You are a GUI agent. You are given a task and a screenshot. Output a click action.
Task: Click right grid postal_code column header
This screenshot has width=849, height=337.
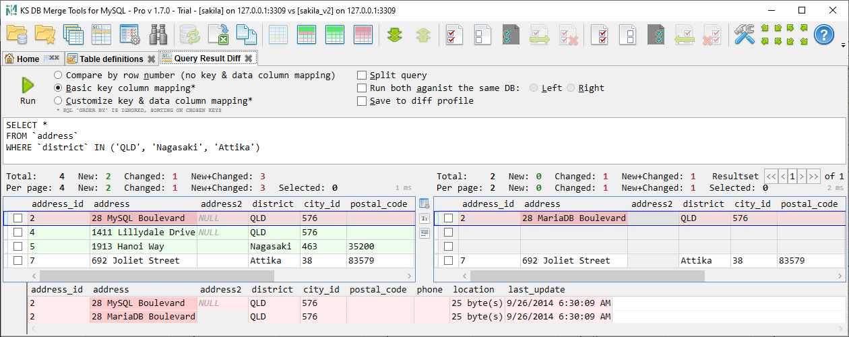[x=810, y=204]
